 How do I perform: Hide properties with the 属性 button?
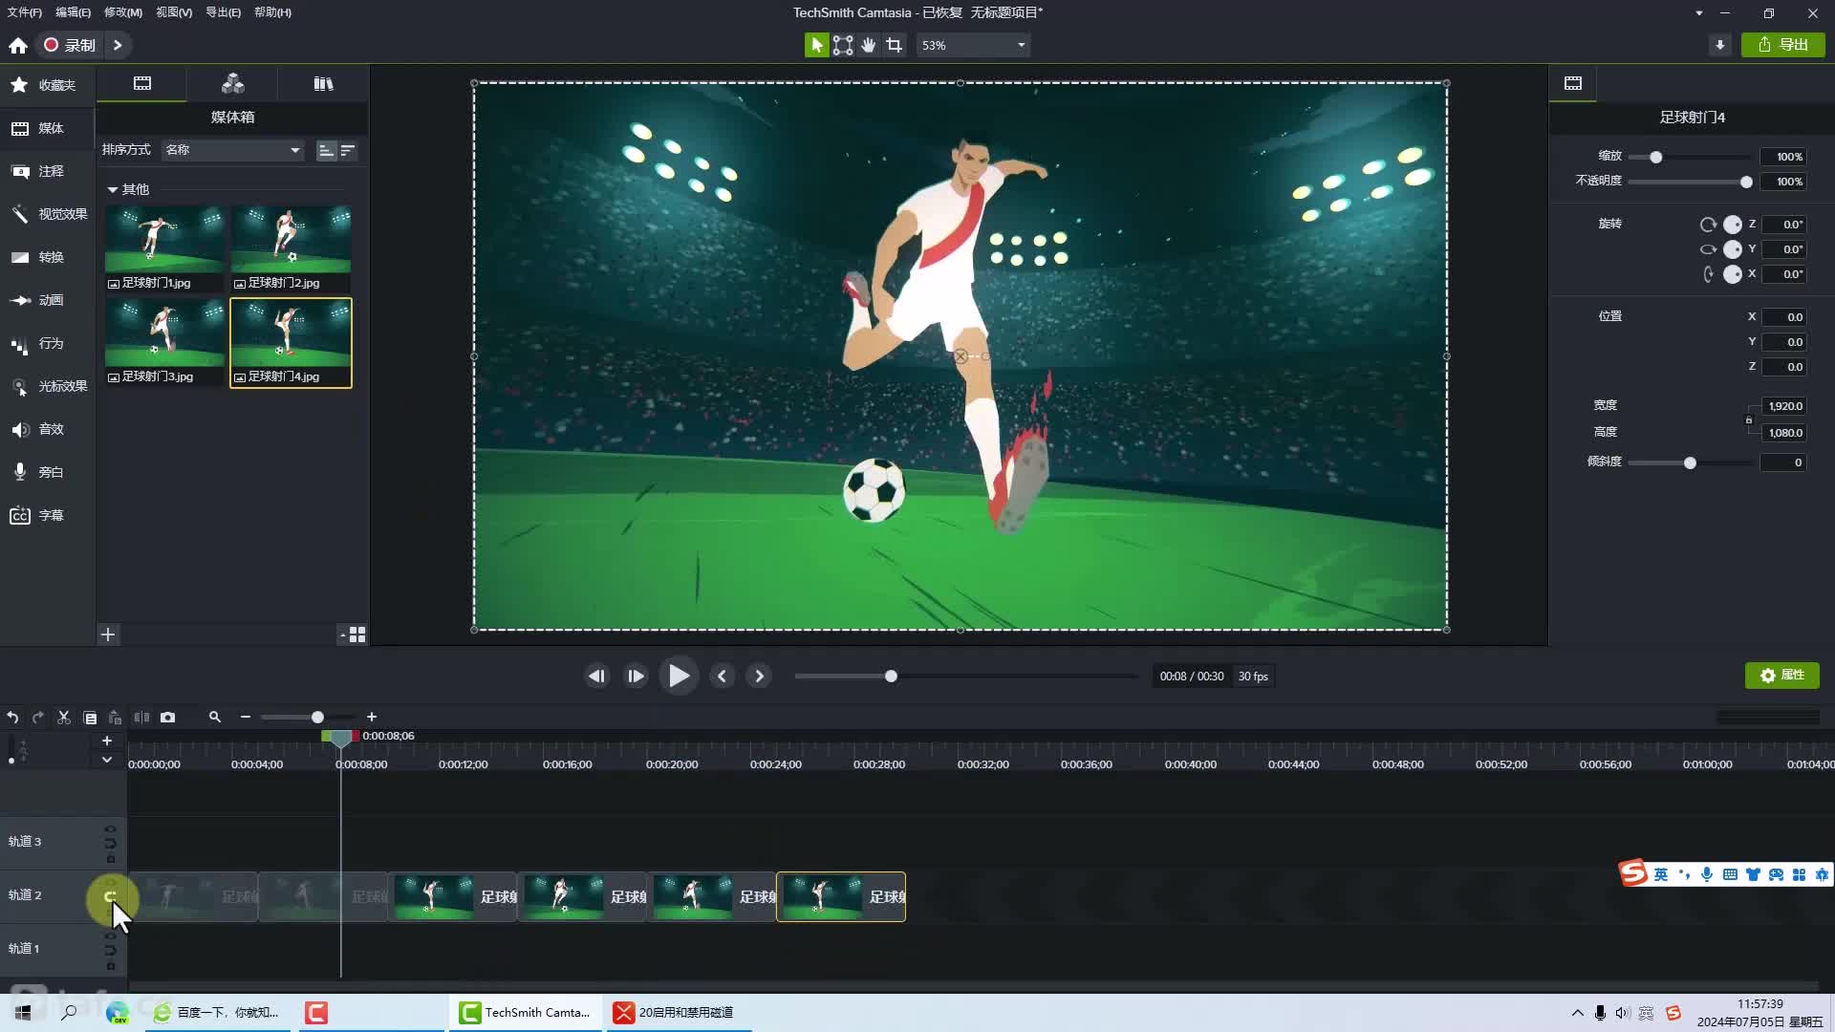pyautogui.click(x=1782, y=676)
